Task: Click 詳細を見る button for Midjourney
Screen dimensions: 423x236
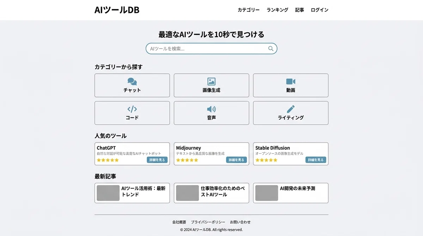Action: tap(237, 160)
